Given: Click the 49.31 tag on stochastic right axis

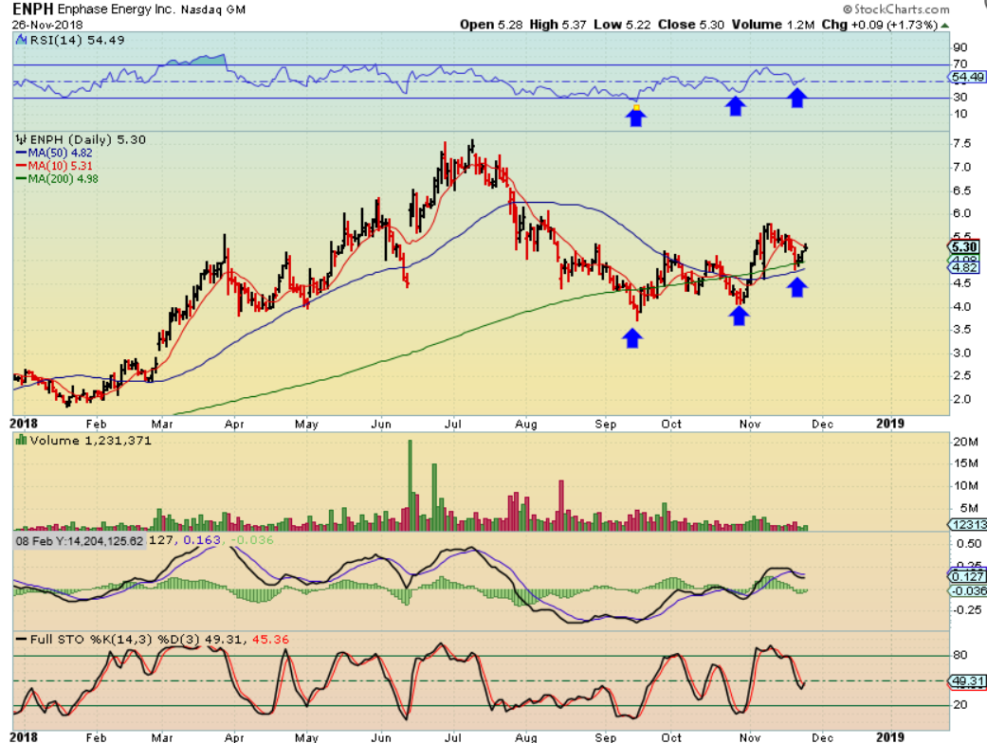Looking at the screenshot, I should [x=968, y=681].
